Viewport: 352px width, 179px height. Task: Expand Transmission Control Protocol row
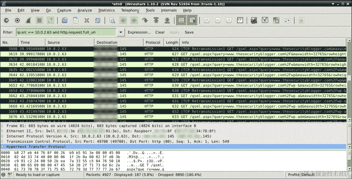[3, 141]
